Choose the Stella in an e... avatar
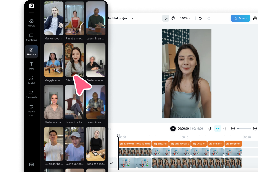Viewport: 258px width, 172px height. click(x=96, y=60)
